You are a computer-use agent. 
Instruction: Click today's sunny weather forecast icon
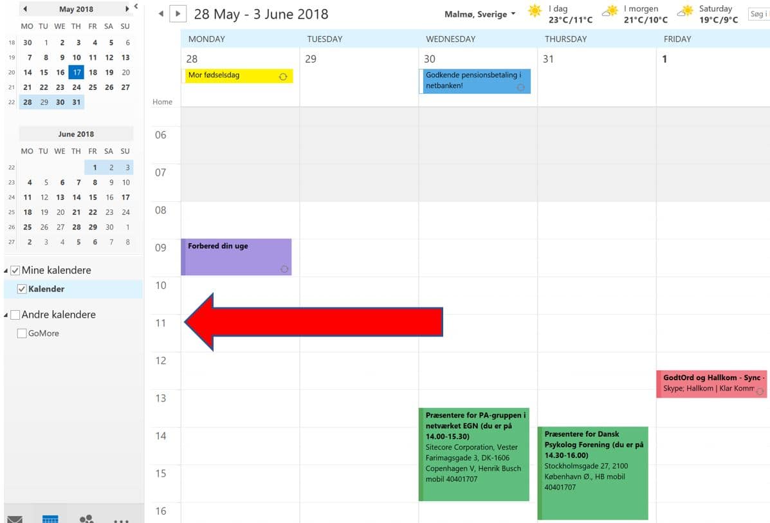(535, 11)
